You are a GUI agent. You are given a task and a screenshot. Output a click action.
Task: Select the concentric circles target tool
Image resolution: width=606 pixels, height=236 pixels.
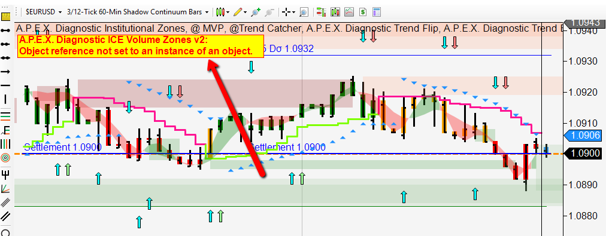[x=5, y=158]
